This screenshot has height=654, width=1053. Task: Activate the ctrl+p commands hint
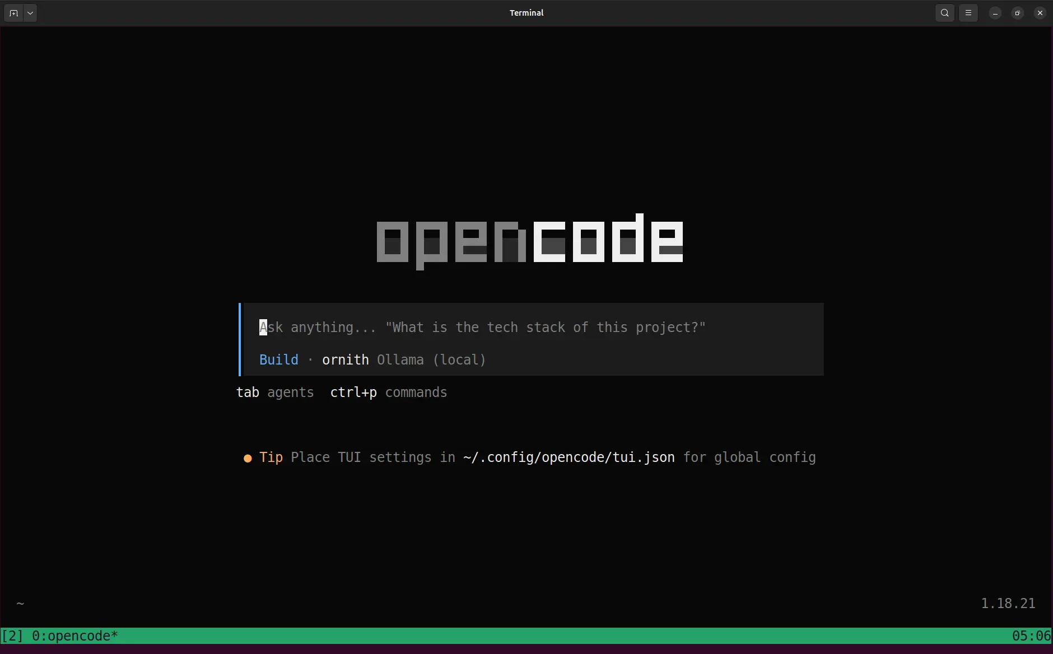coord(389,393)
